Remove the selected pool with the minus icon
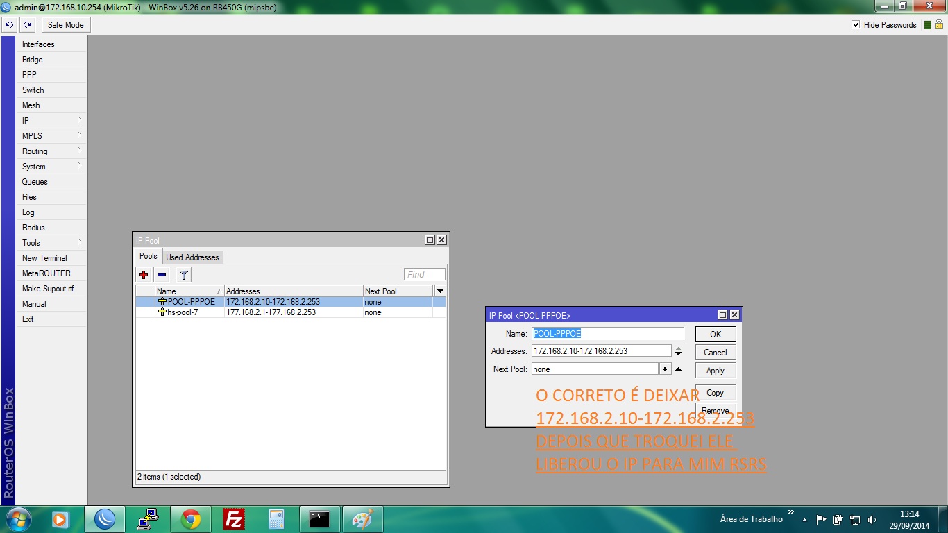The image size is (948, 533). click(162, 275)
